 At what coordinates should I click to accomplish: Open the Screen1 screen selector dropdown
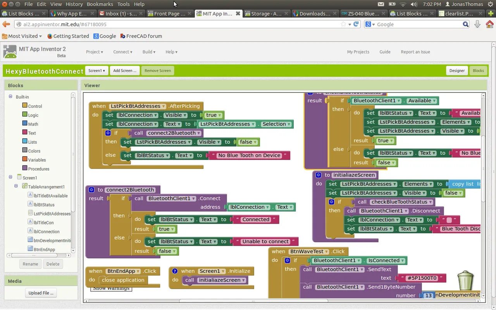(x=96, y=71)
